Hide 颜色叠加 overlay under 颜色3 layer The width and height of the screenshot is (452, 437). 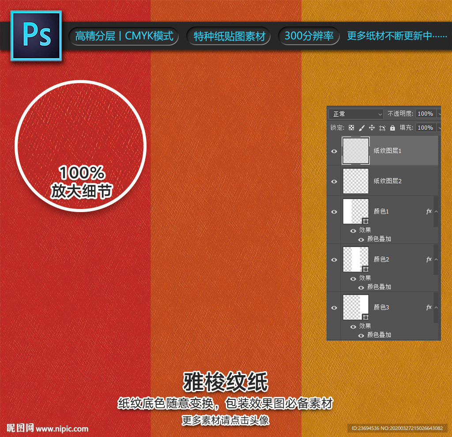click(x=361, y=335)
